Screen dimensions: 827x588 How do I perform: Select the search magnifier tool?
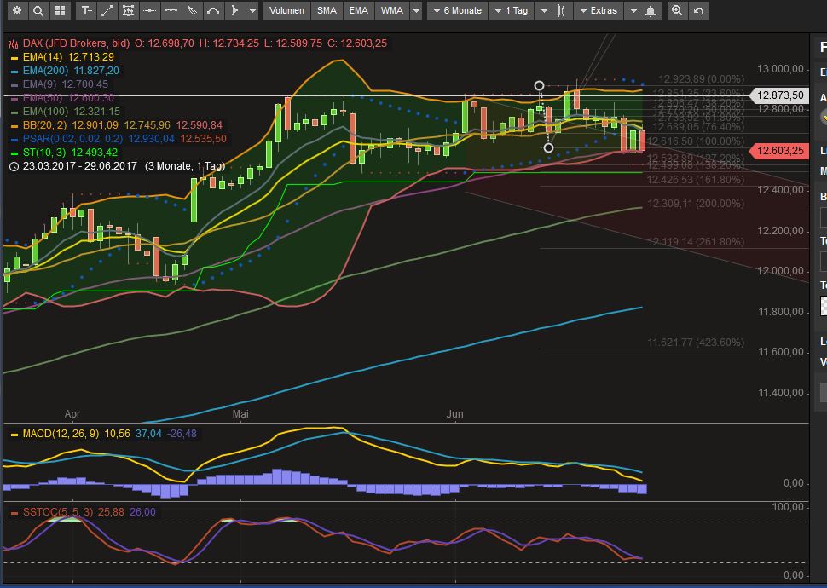click(38, 12)
